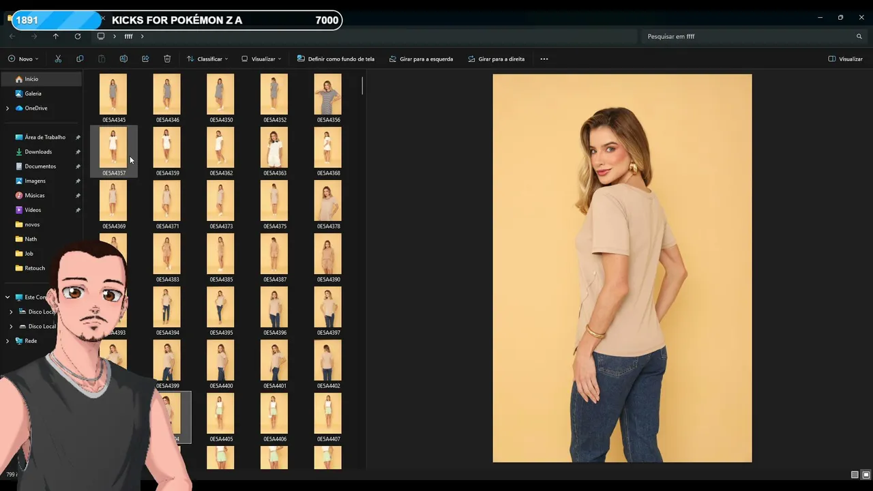The height and width of the screenshot is (491, 873).
Task: Select thumbnail 0E5A4390
Action: coord(328,254)
